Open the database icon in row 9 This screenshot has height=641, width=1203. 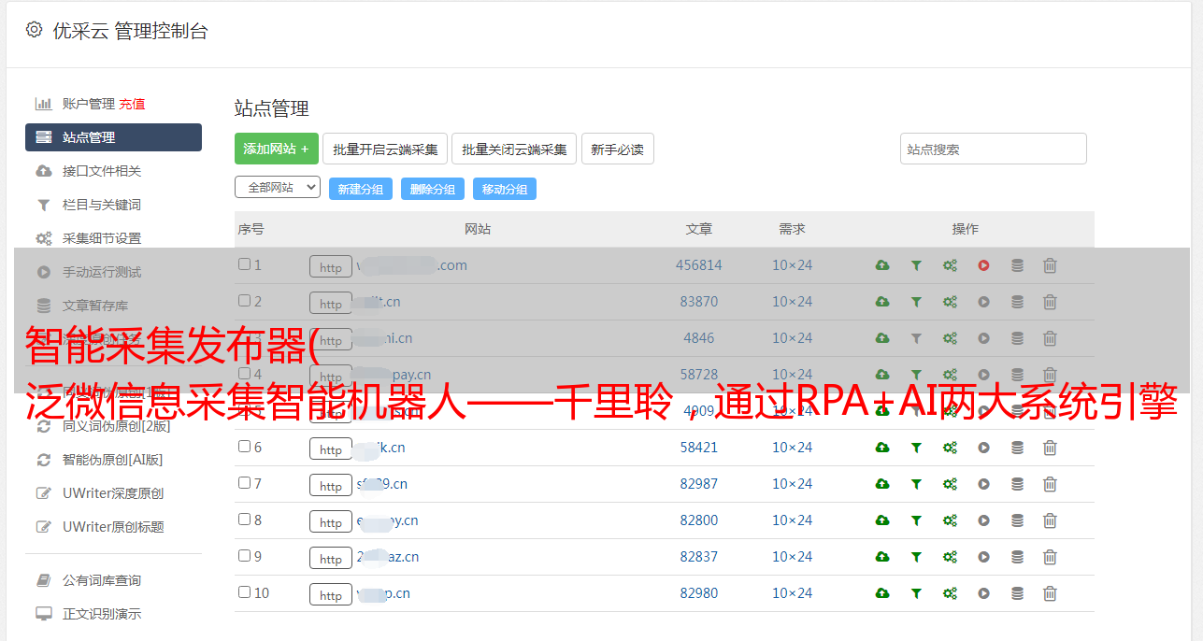(1017, 557)
